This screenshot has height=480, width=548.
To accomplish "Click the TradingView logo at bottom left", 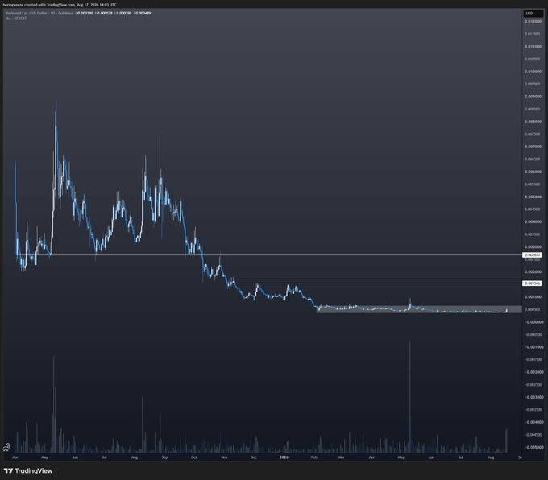I will point(28,470).
